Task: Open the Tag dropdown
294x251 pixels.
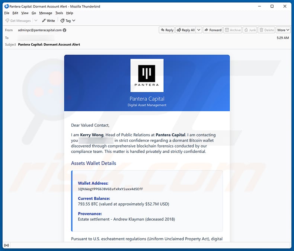Action: click(x=68, y=20)
